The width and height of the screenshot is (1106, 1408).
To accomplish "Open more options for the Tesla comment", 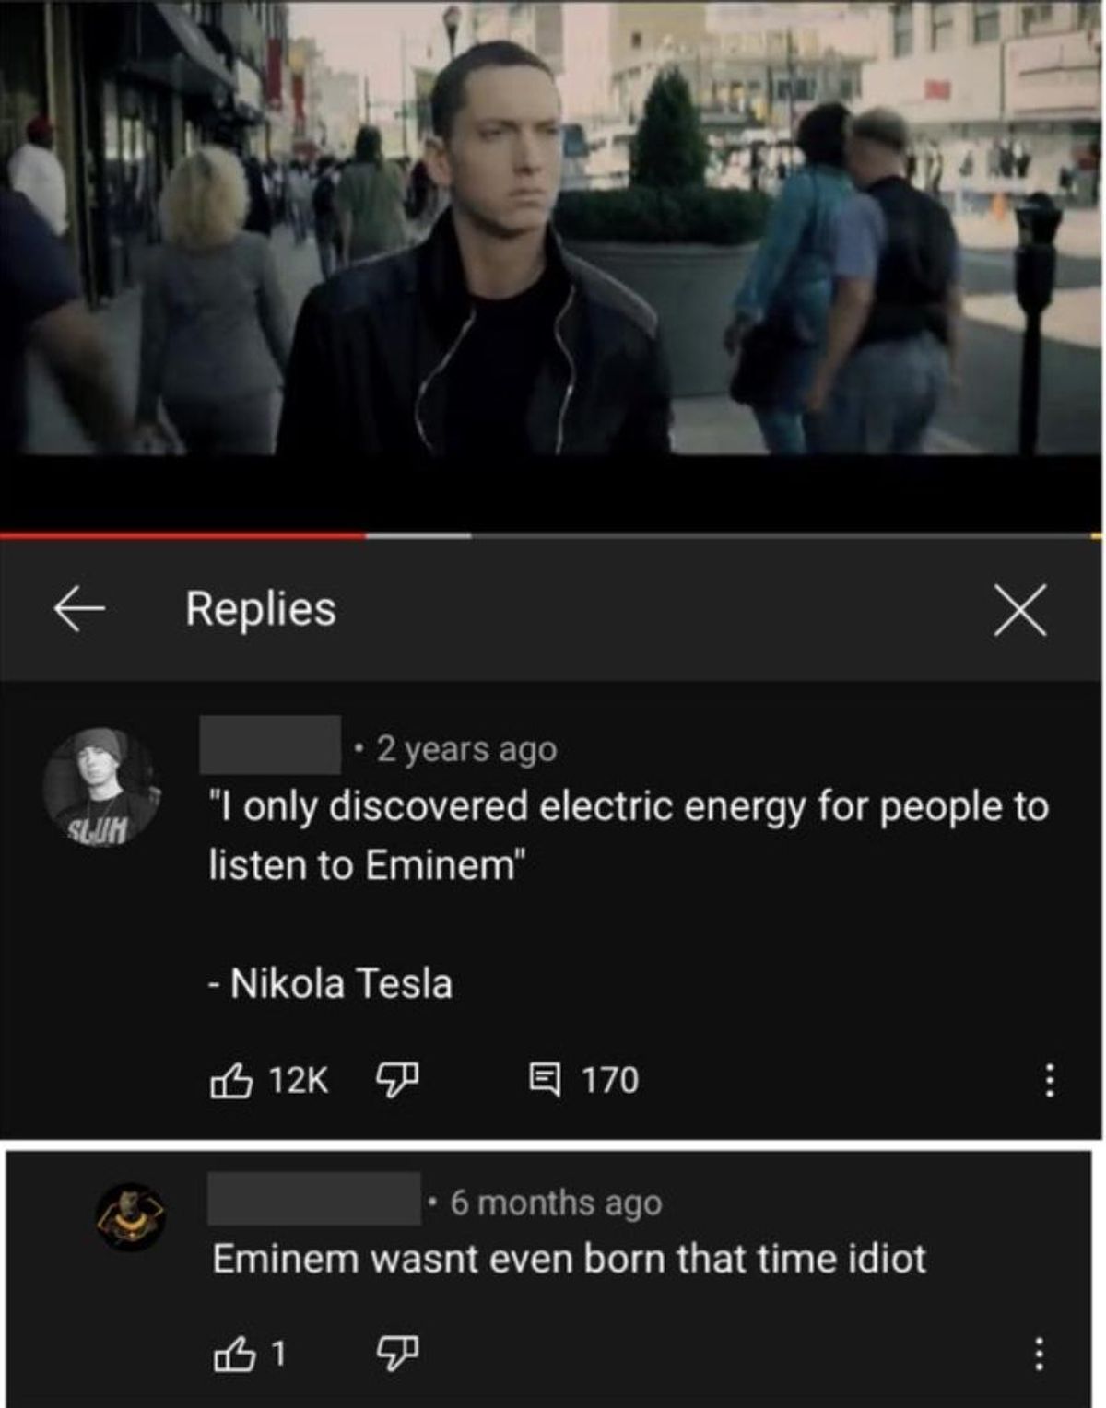I will [x=1048, y=1080].
